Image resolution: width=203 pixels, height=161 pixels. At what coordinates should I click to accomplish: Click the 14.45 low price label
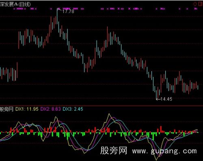(166, 99)
